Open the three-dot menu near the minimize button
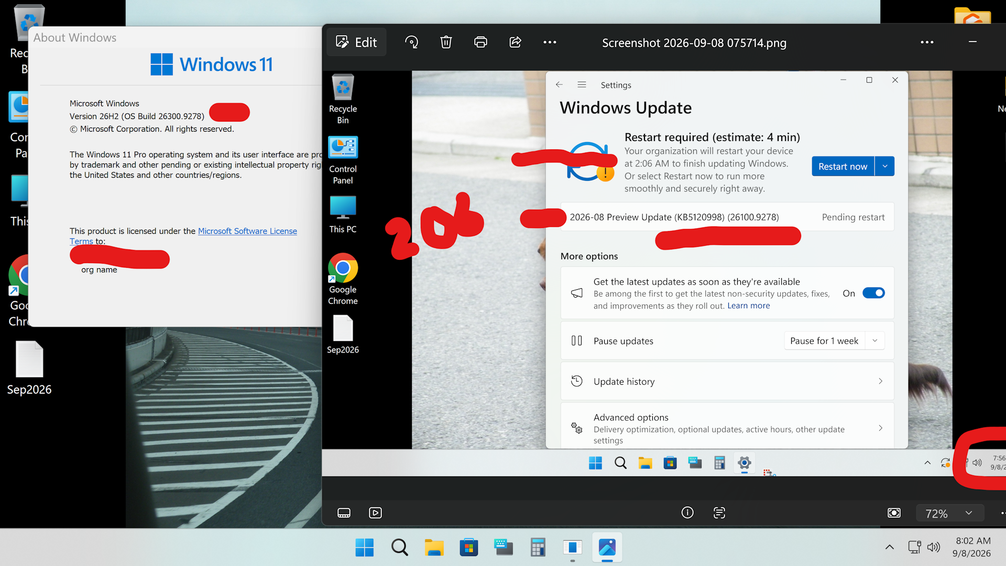 927,42
